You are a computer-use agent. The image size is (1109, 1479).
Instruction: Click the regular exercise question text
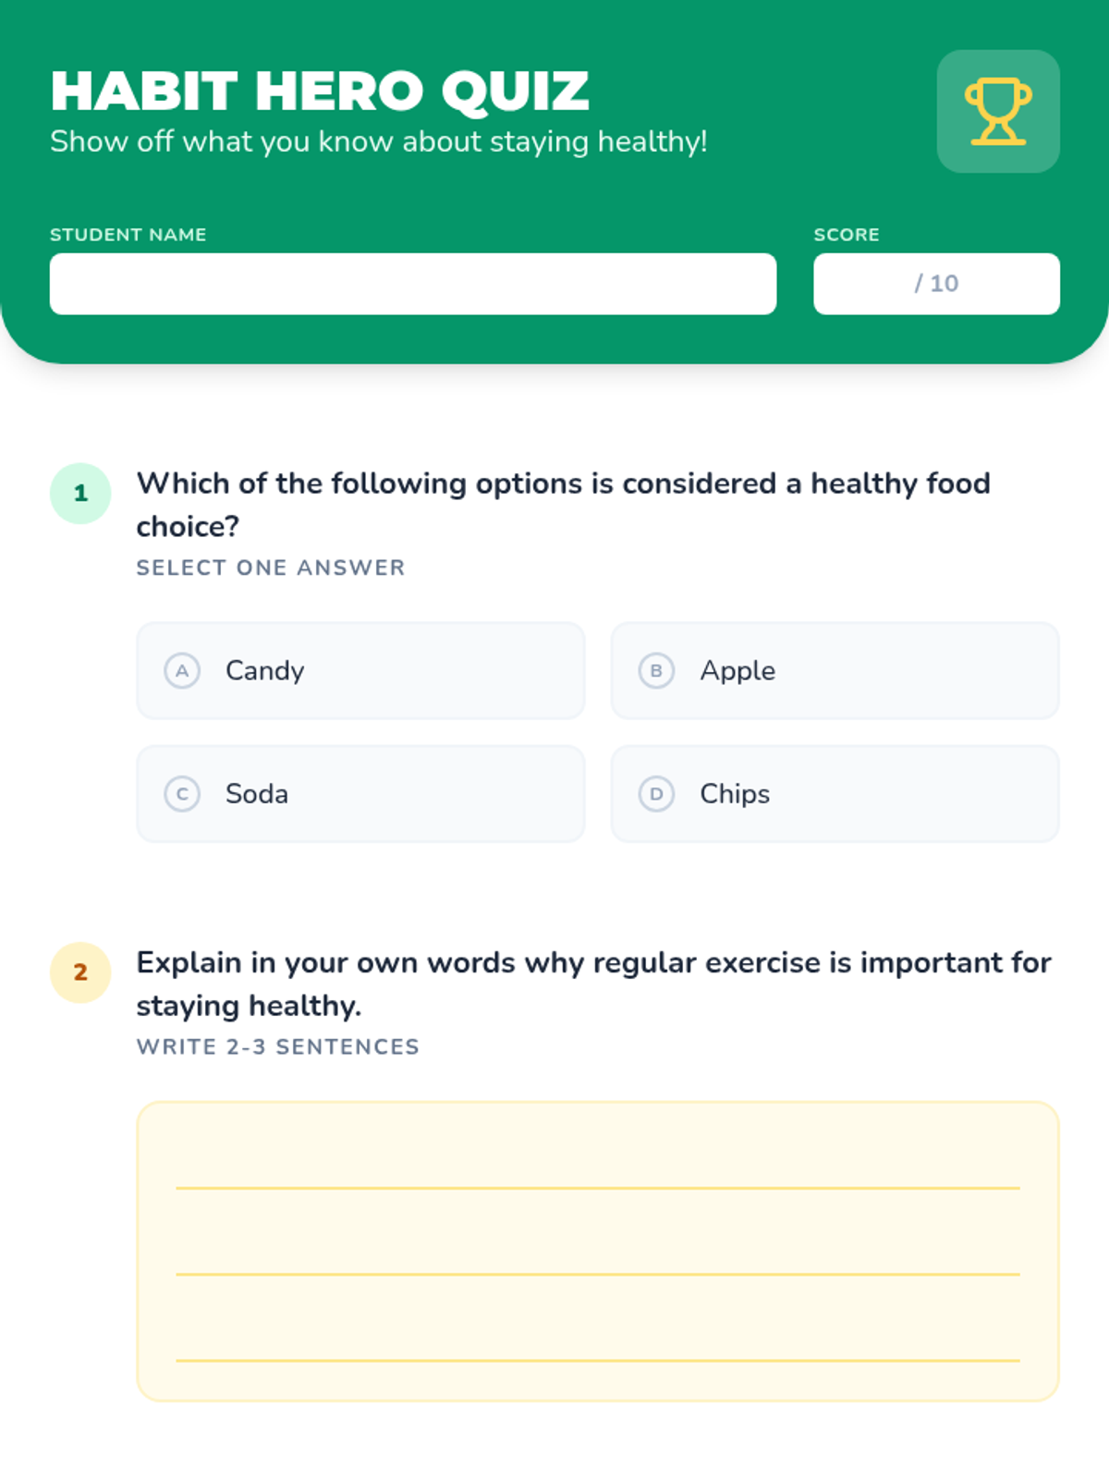594,984
